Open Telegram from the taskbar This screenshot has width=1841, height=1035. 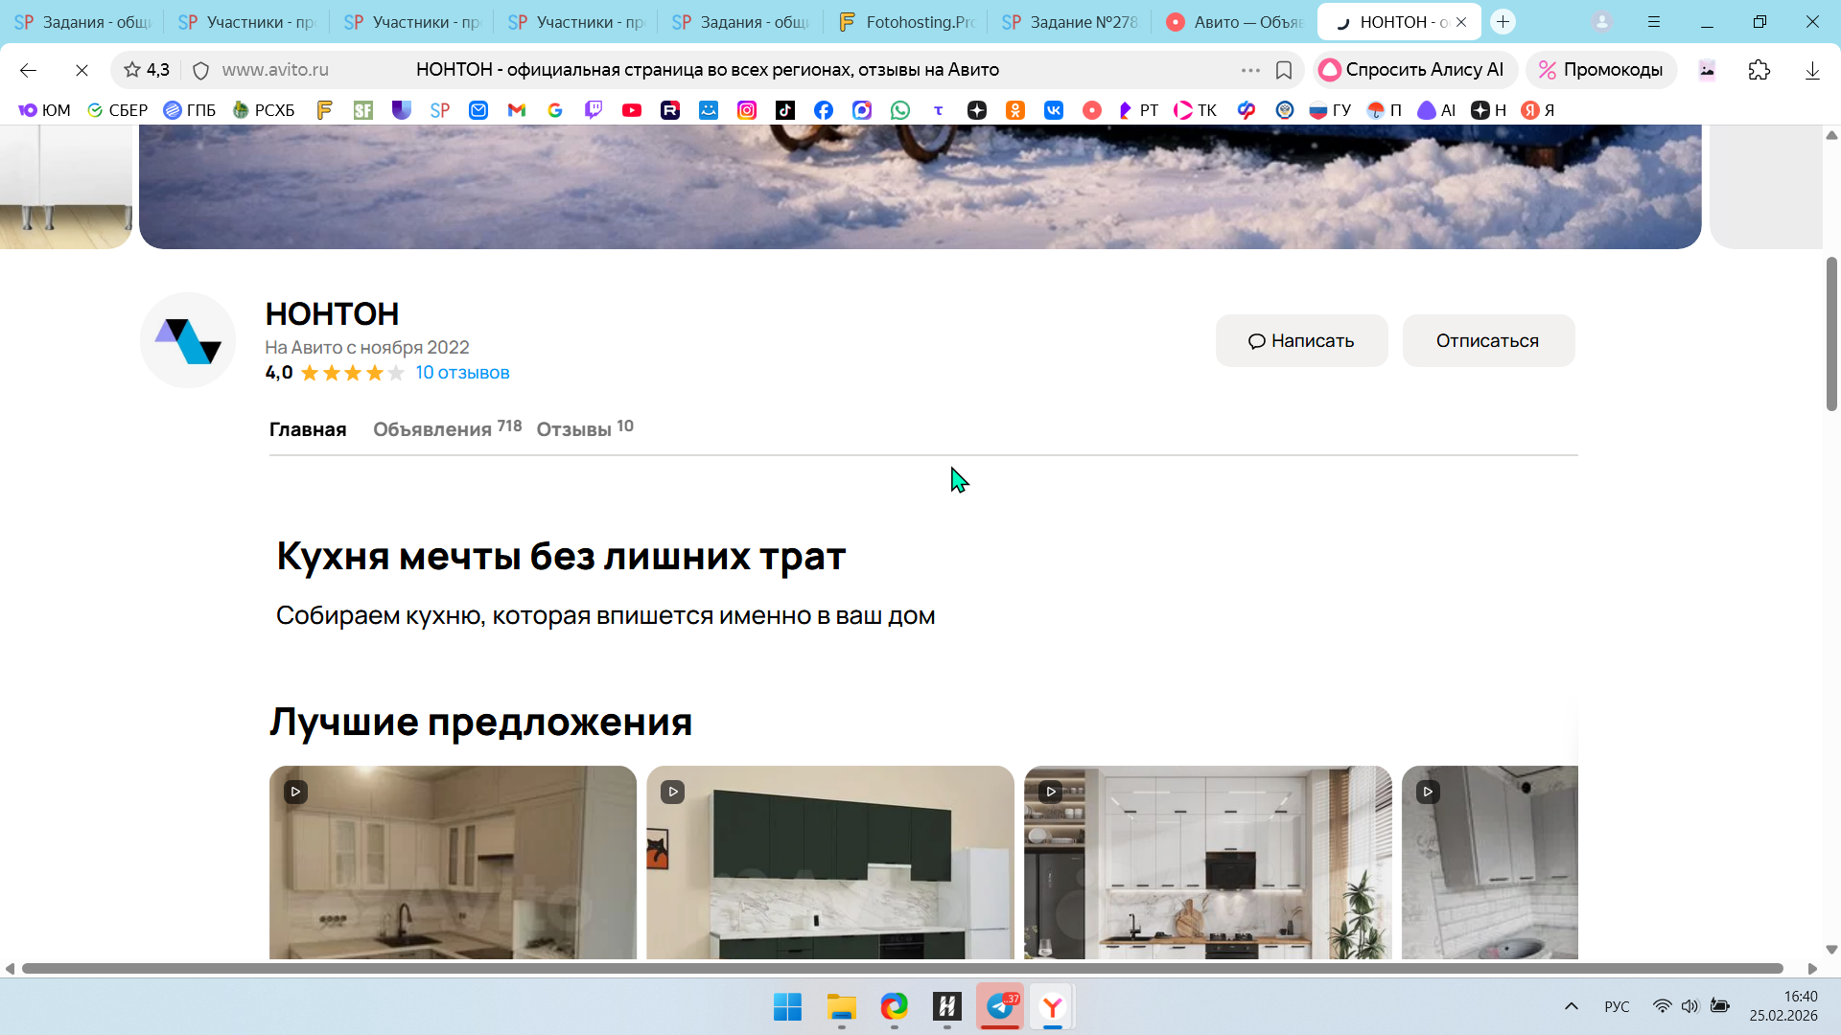(x=1000, y=1006)
